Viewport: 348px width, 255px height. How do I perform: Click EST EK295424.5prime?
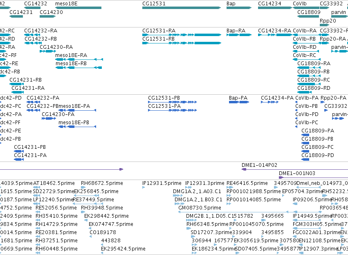123,249
